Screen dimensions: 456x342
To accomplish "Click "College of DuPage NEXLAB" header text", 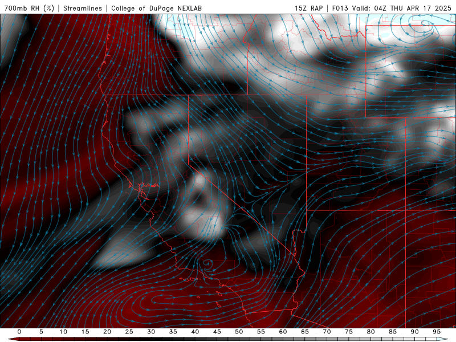I will [x=156, y=8].
